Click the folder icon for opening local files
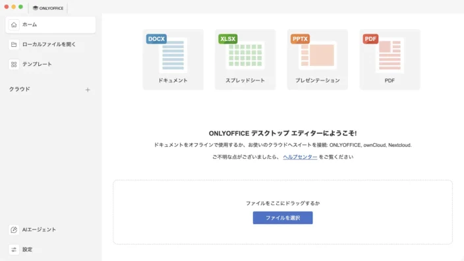464x261 pixels. click(x=14, y=44)
